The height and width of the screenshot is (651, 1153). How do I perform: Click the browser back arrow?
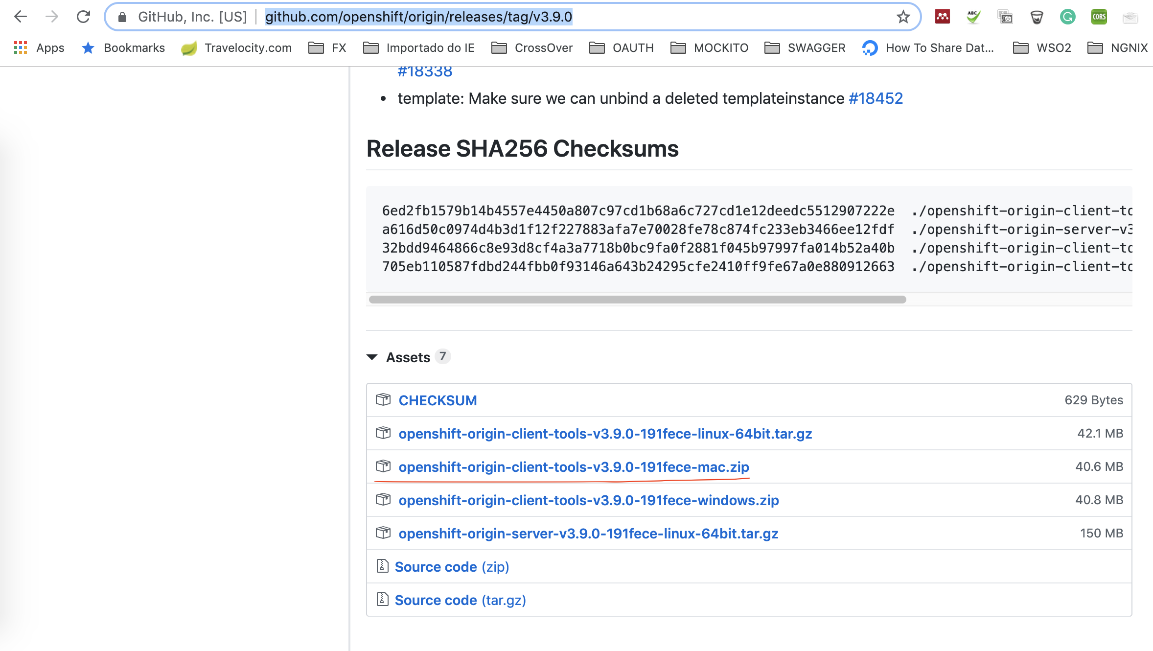tap(21, 17)
